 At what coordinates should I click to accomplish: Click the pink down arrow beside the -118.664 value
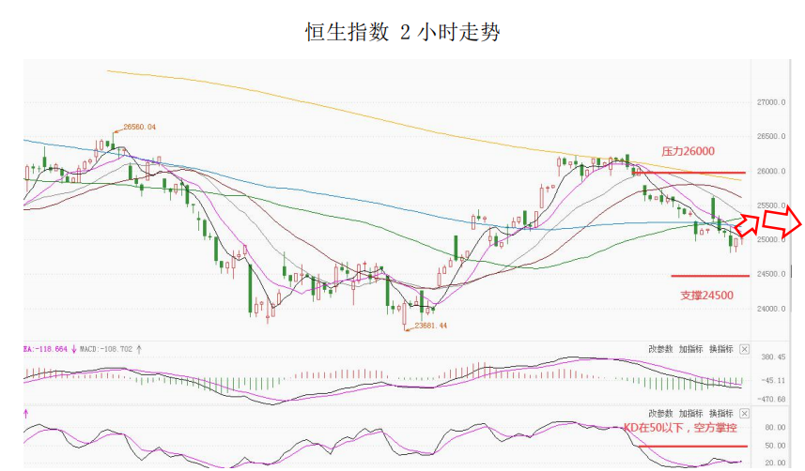coord(74,349)
